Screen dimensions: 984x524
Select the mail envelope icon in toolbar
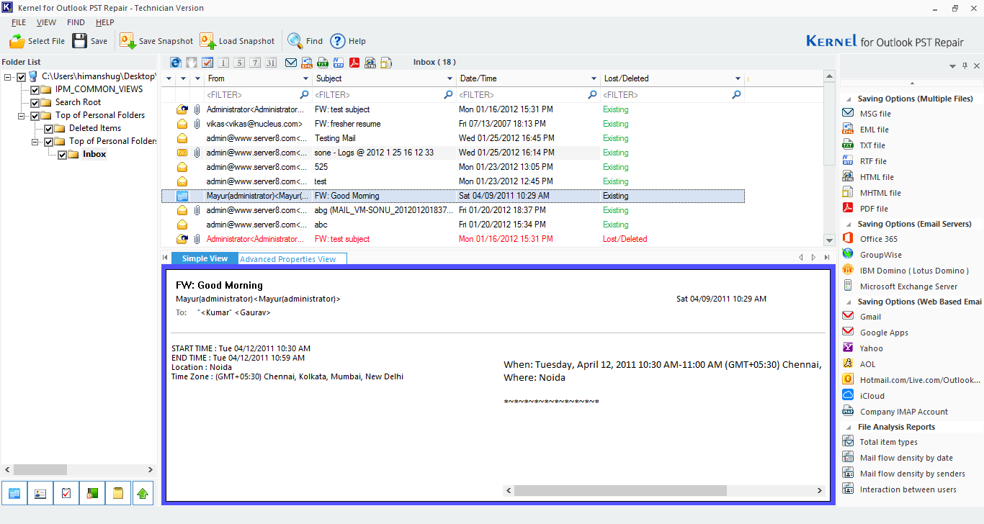[x=291, y=63]
